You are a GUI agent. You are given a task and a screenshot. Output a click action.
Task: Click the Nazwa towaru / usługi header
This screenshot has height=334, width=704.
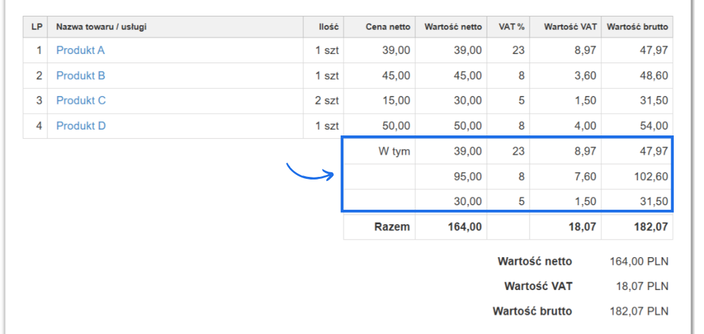[x=101, y=27]
